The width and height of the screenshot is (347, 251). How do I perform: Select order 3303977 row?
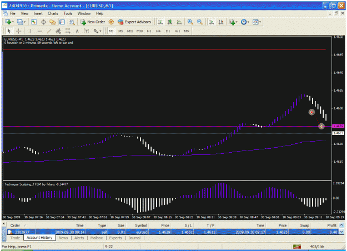pyautogui.click(x=173, y=232)
